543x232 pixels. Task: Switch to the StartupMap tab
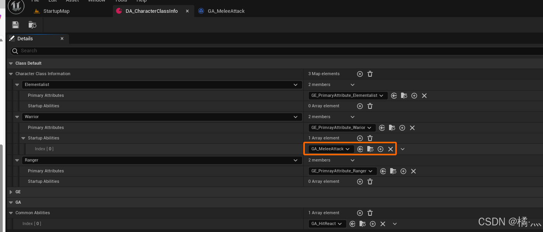click(x=52, y=11)
